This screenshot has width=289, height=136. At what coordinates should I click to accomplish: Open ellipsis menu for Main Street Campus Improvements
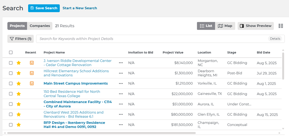tap(121, 84)
